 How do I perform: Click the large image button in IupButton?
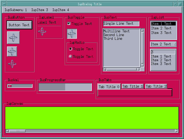(13, 38)
